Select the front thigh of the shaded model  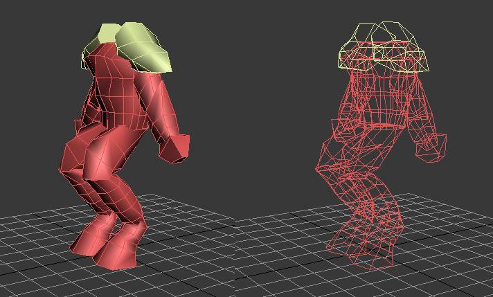pyautogui.click(x=110, y=152)
